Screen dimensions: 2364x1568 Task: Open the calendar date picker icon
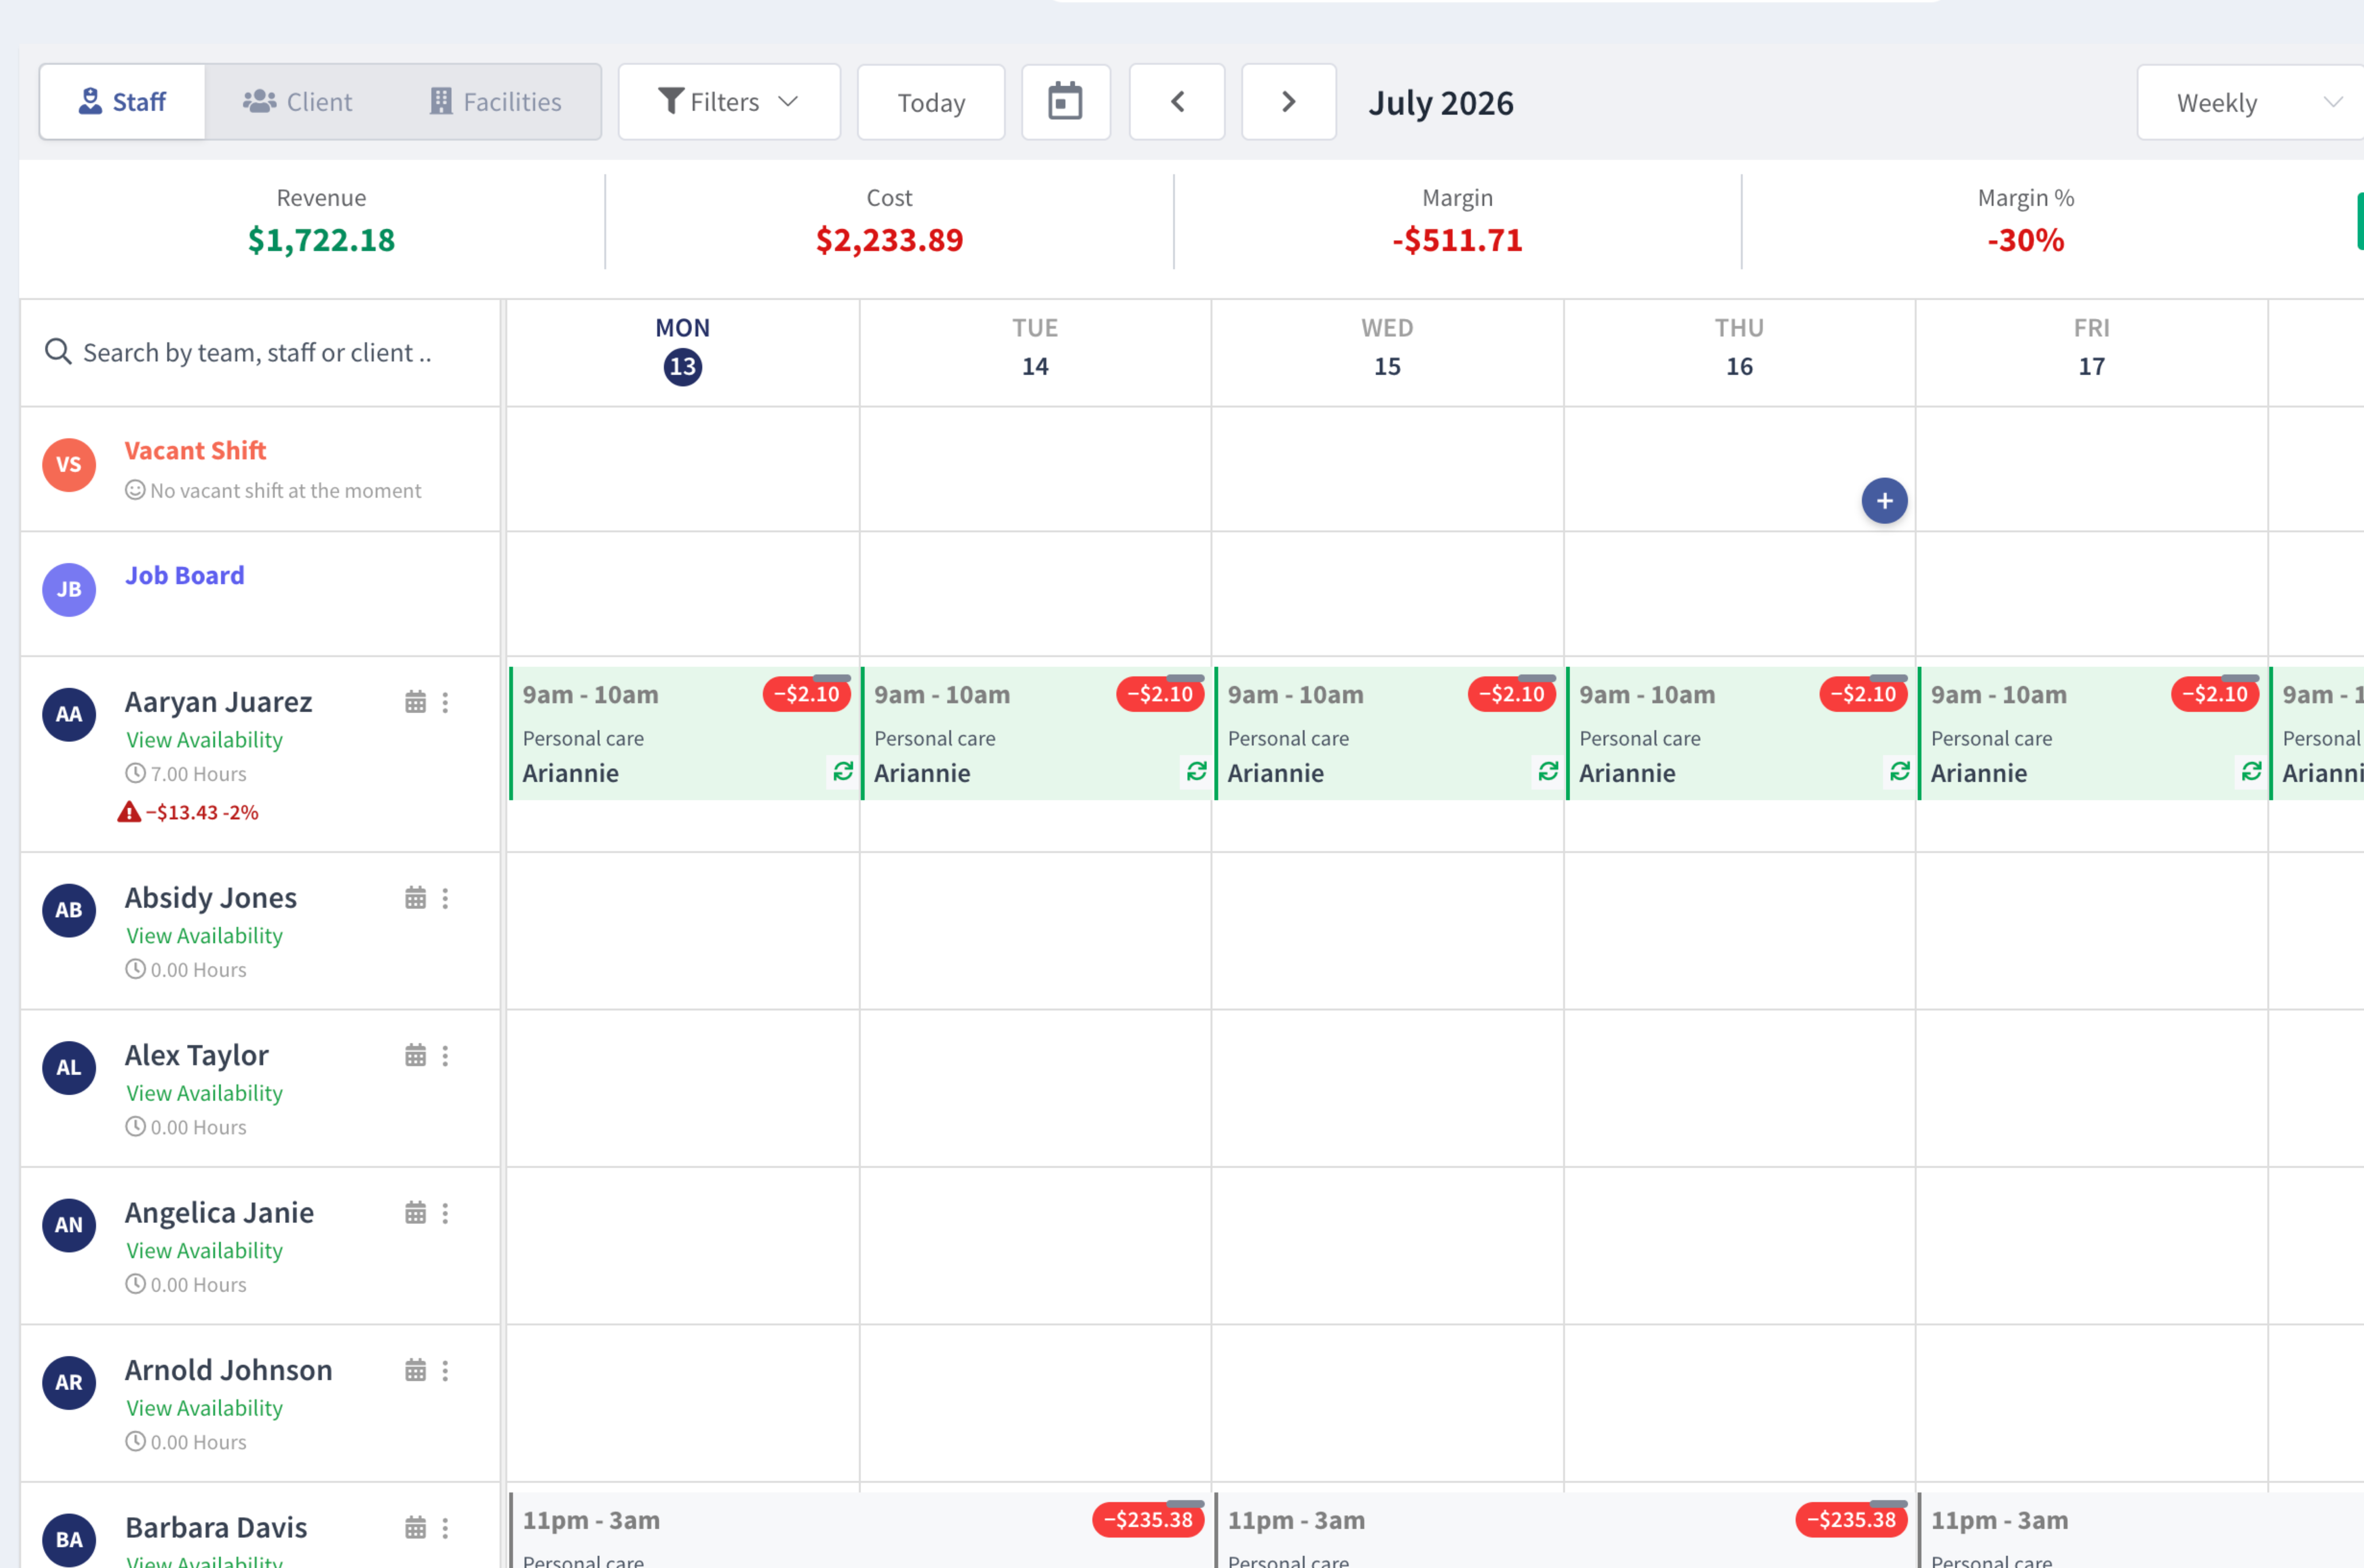click(1065, 102)
